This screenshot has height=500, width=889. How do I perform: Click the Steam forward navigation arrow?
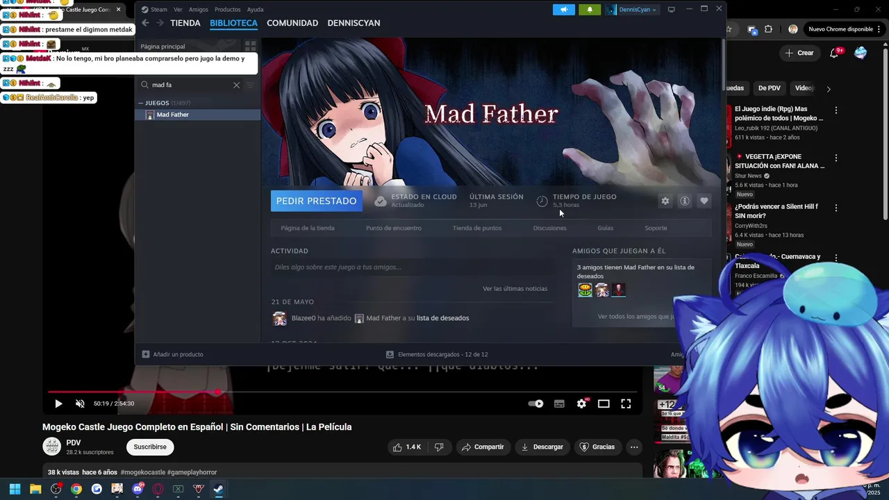(160, 23)
